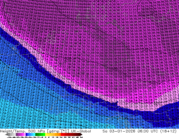The image size is (179, 138).
Task: Click the "500 hPa" level label
Action: click(x=36, y=131)
